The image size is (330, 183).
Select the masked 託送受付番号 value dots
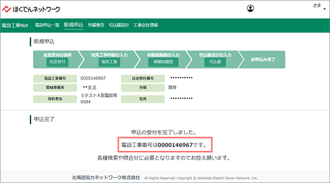click(x=181, y=78)
